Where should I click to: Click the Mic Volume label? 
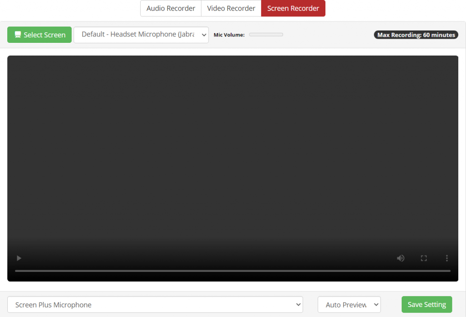coord(229,35)
